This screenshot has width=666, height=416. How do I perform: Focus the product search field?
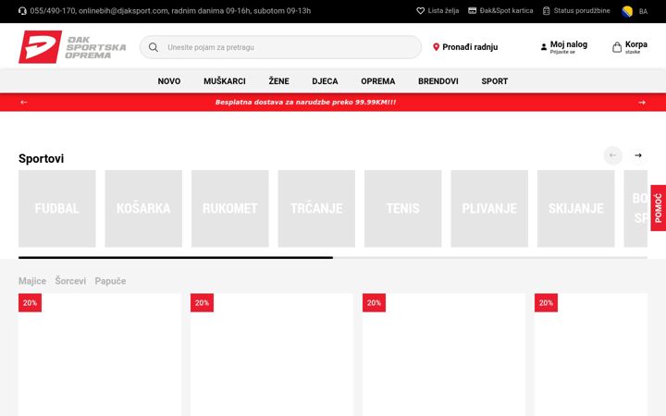(281, 47)
